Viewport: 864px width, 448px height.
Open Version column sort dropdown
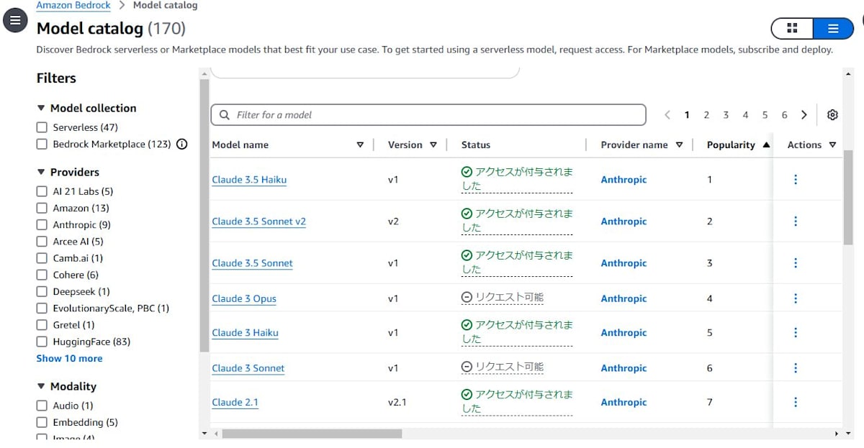(433, 145)
